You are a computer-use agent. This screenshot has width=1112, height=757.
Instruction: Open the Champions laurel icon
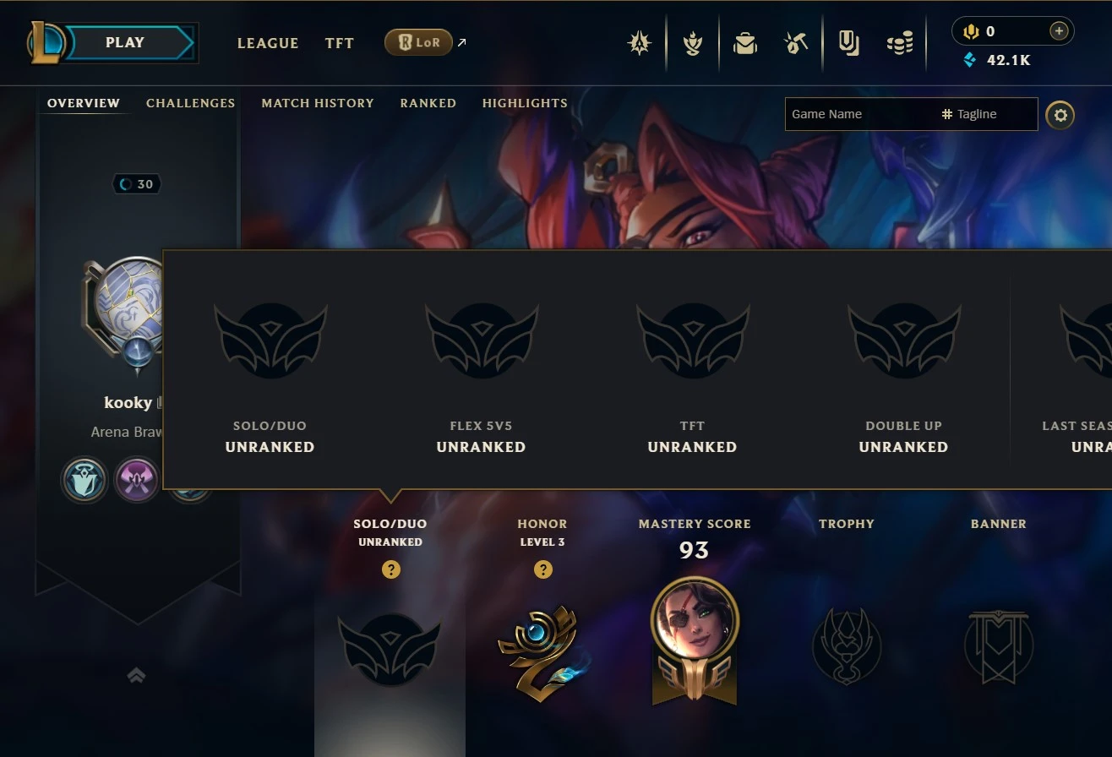(x=693, y=43)
